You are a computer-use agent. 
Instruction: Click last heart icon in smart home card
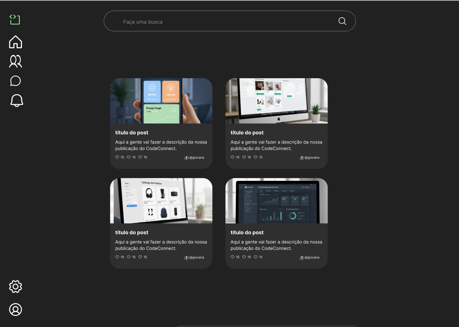pos(140,157)
